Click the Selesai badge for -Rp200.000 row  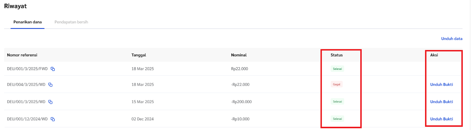[337, 102]
